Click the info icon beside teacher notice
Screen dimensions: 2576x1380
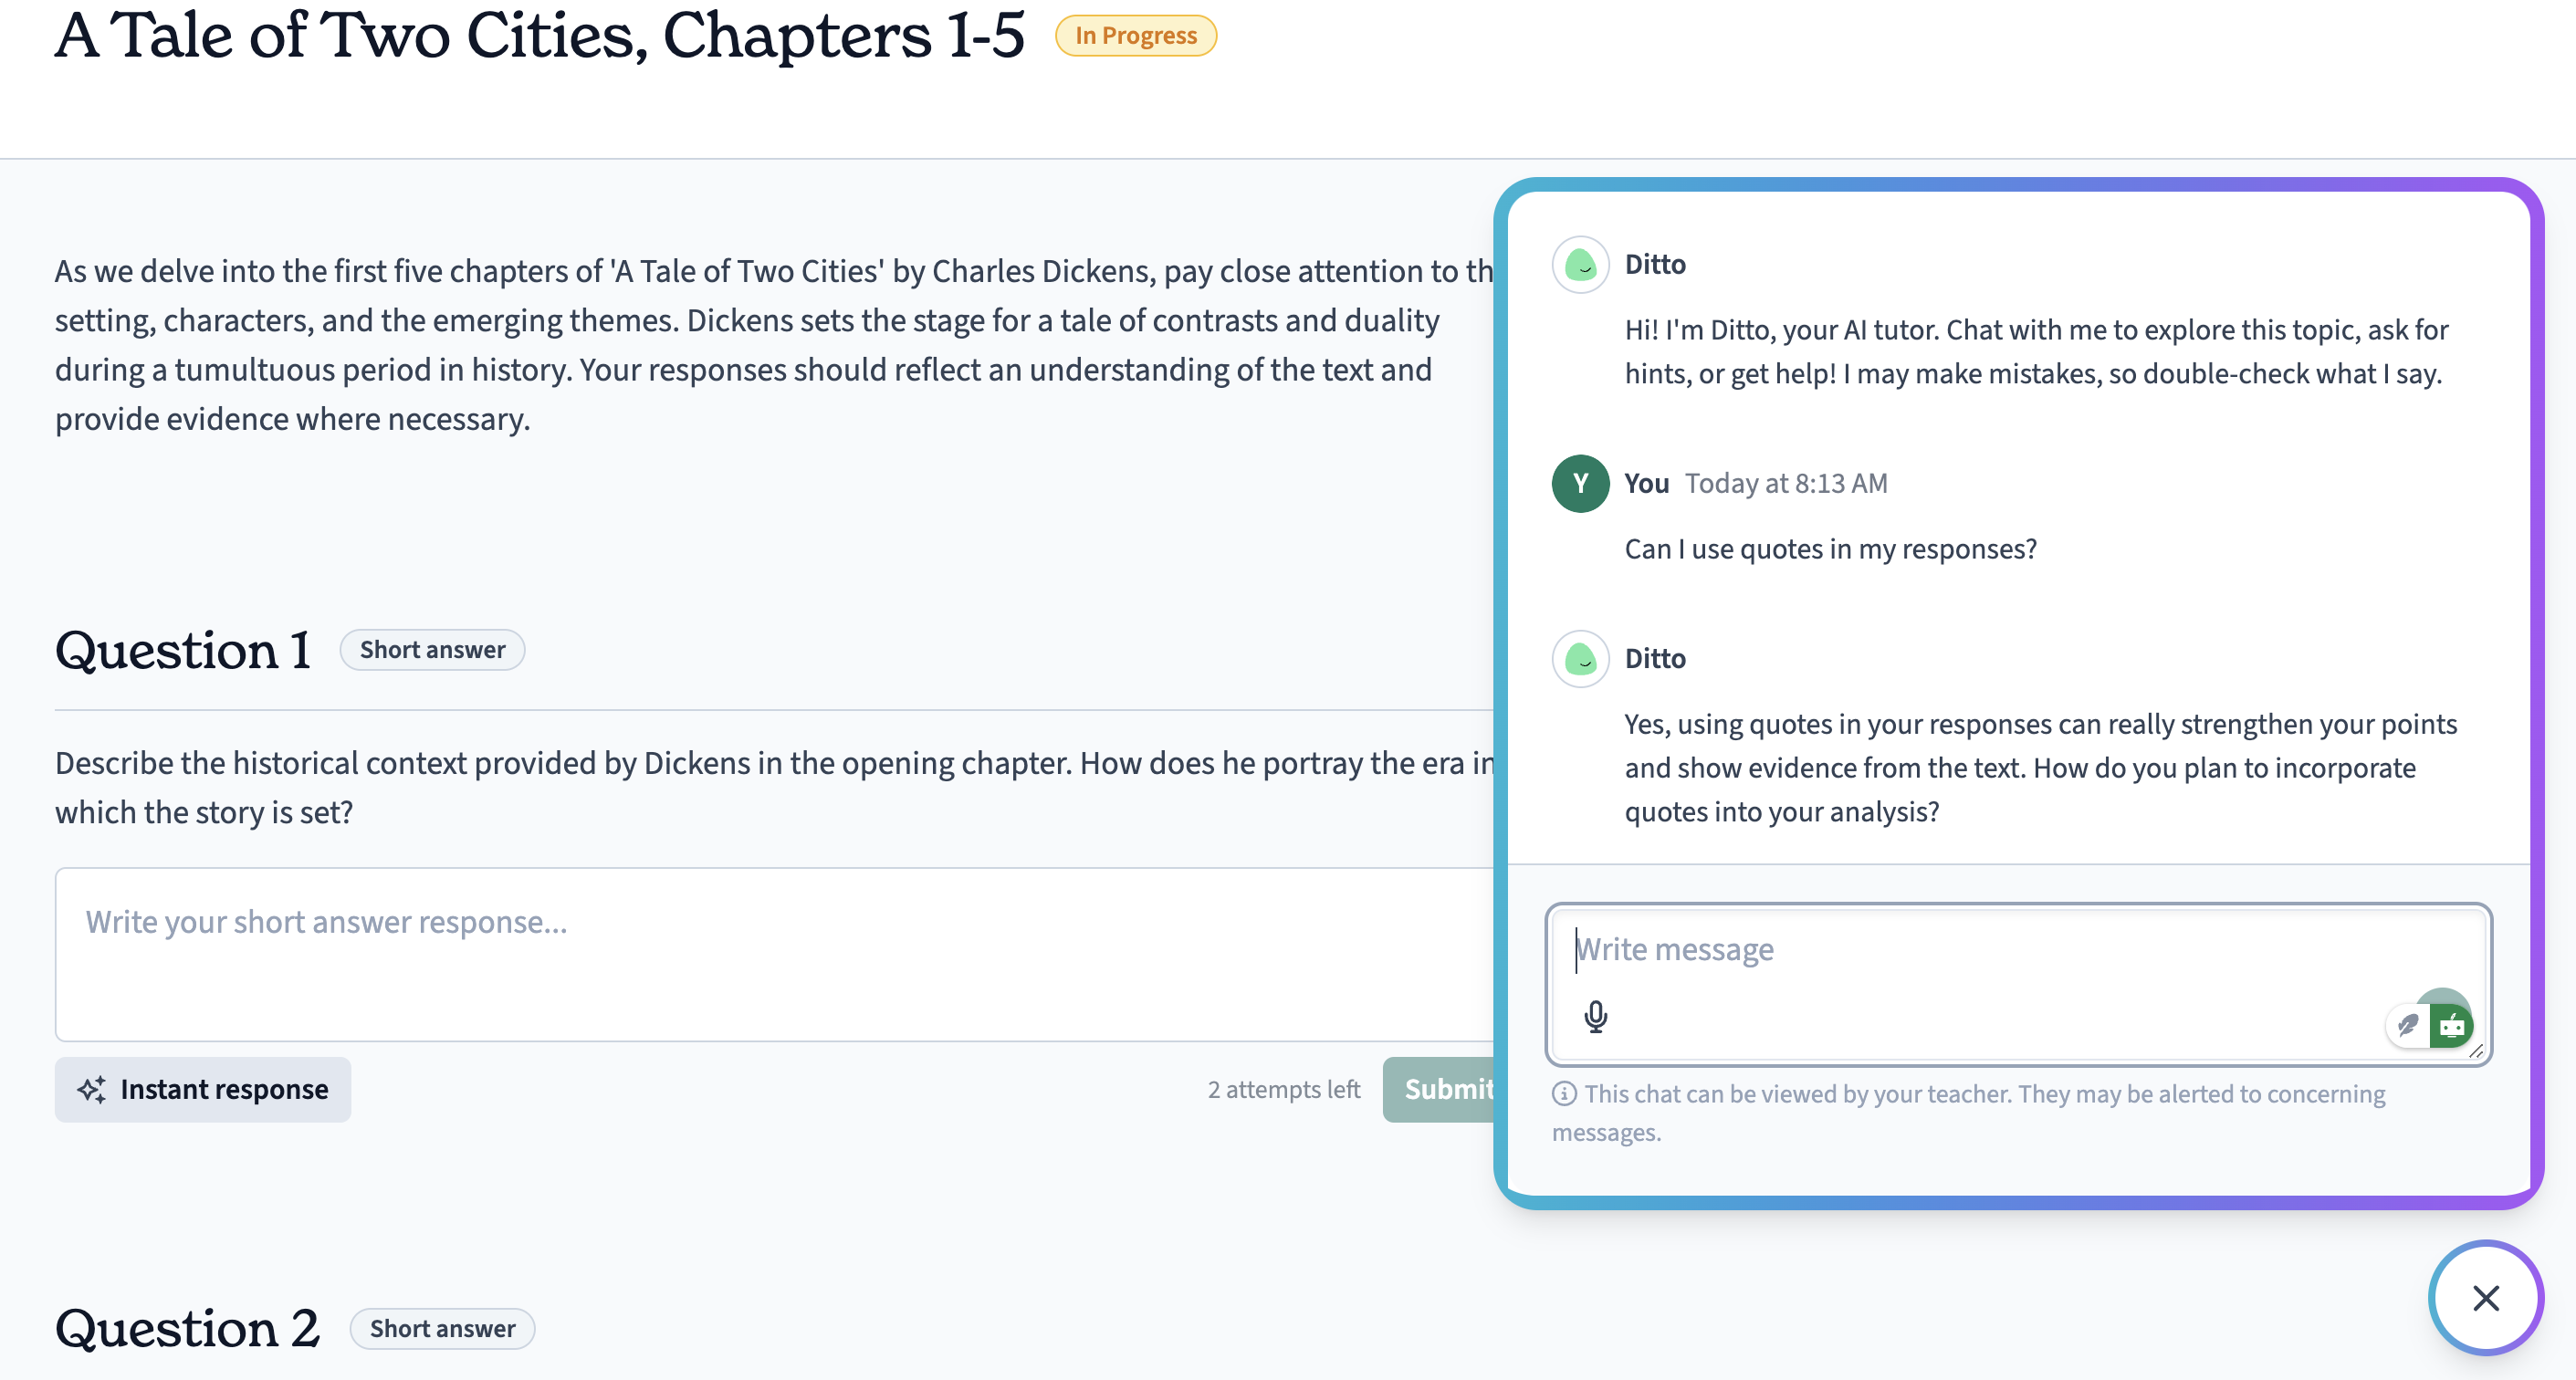pos(1564,1094)
